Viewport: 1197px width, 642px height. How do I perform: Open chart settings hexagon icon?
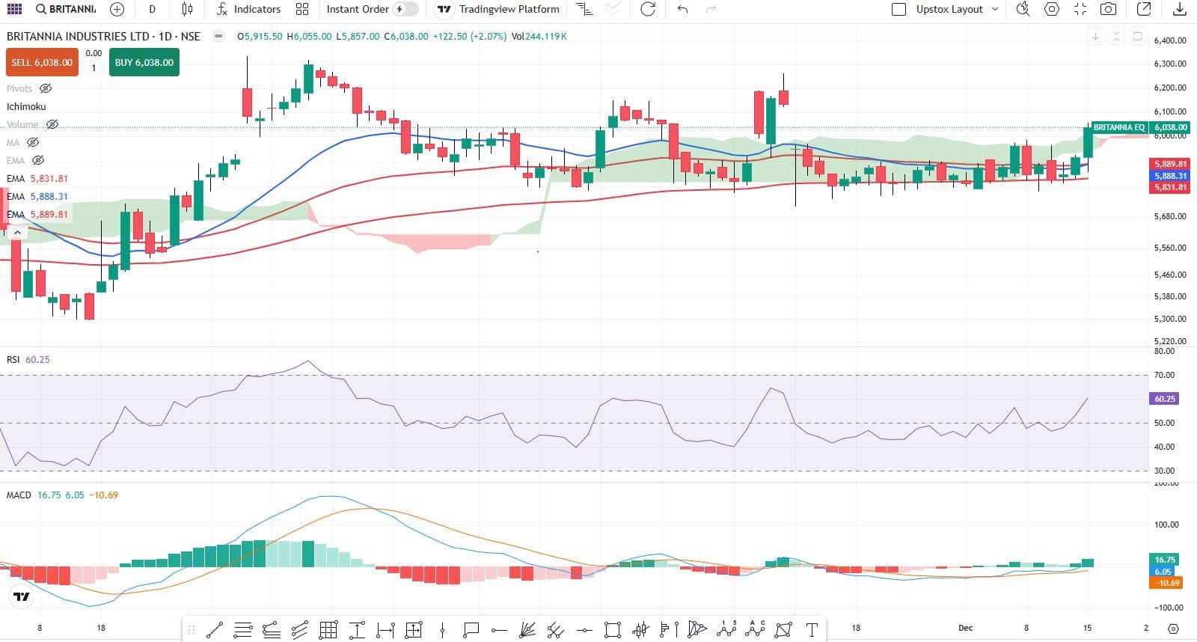tap(1052, 9)
